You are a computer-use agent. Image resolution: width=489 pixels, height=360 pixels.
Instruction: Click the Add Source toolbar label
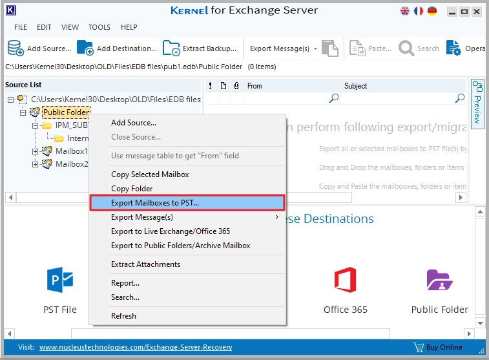pyautogui.click(x=49, y=48)
